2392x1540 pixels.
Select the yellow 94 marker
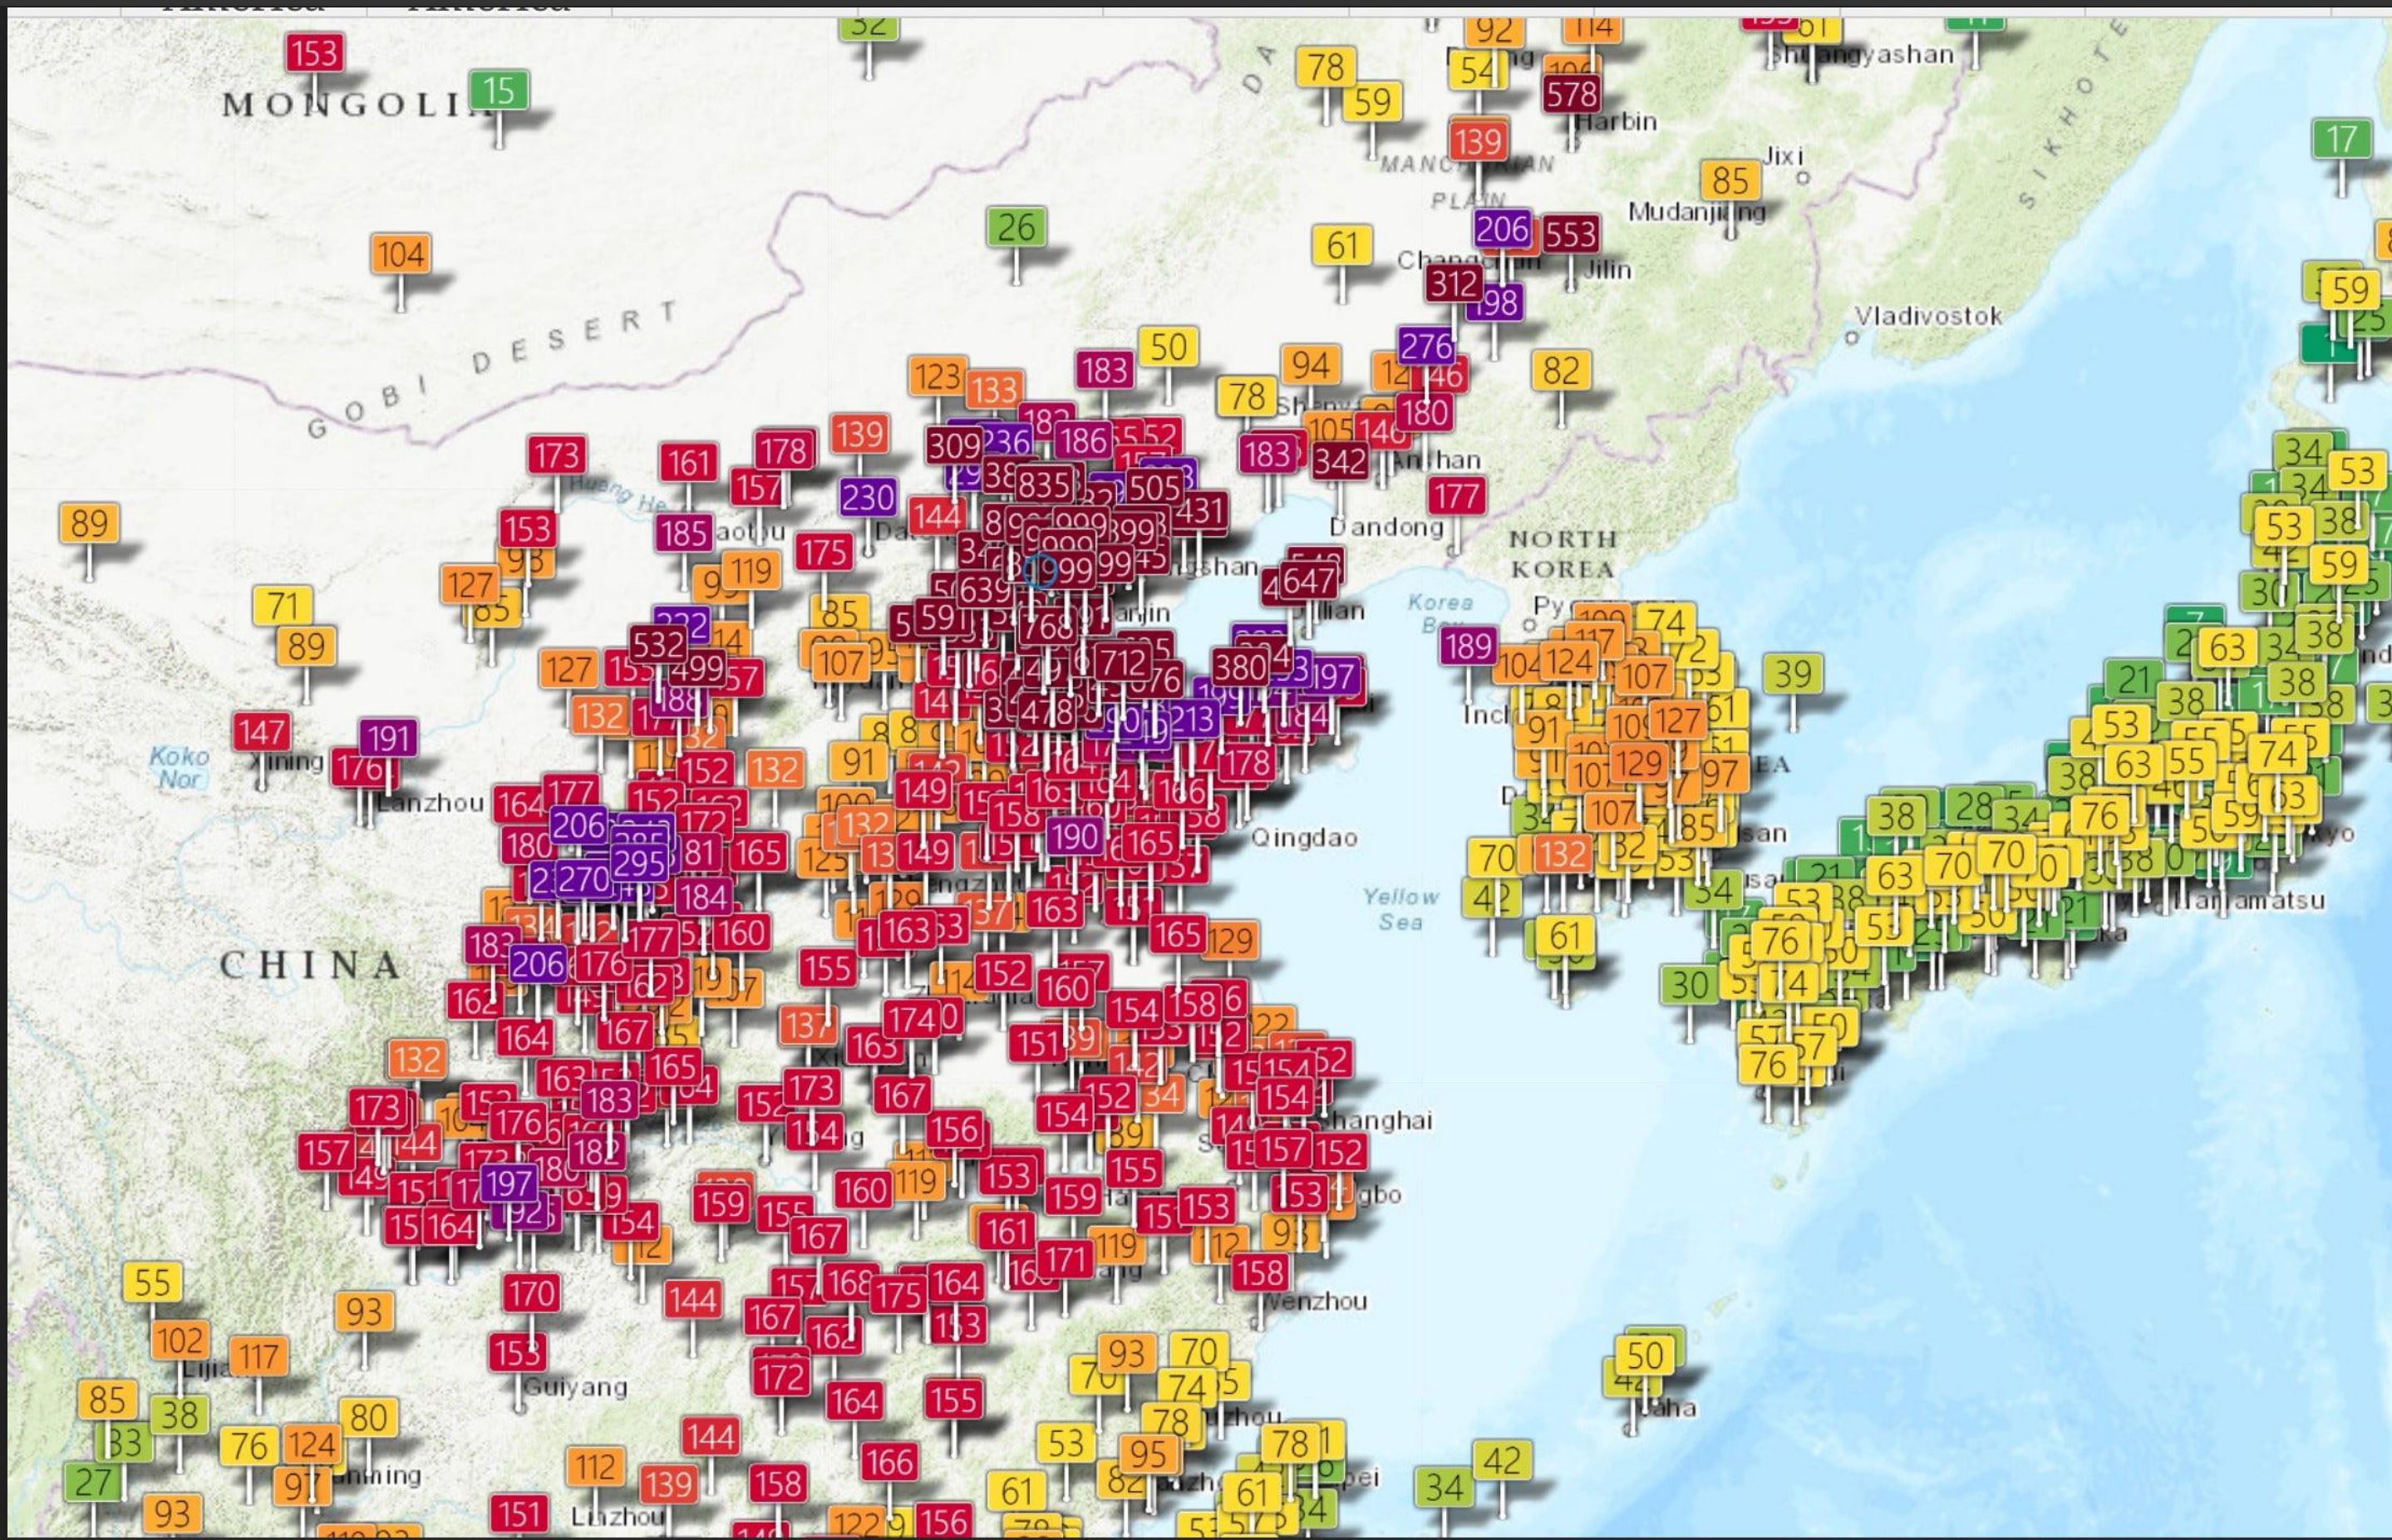(1310, 366)
